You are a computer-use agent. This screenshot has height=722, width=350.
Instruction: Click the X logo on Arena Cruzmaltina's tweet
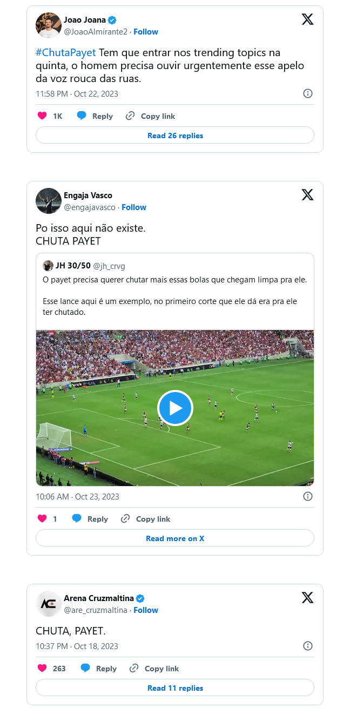pyautogui.click(x=307, y=598)
